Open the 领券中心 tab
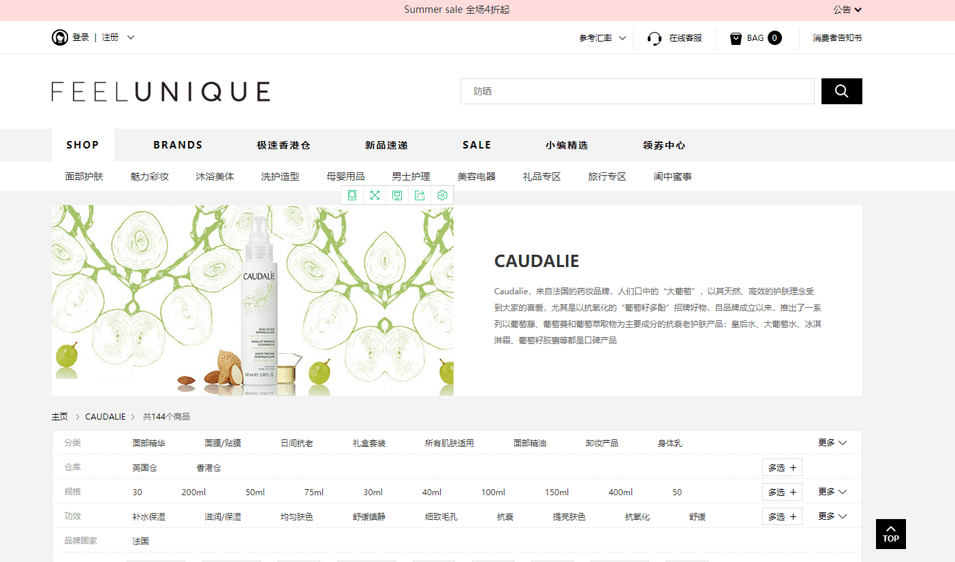Image resolution: width=955 pixels, height=562 pixels. coord(664,145)
